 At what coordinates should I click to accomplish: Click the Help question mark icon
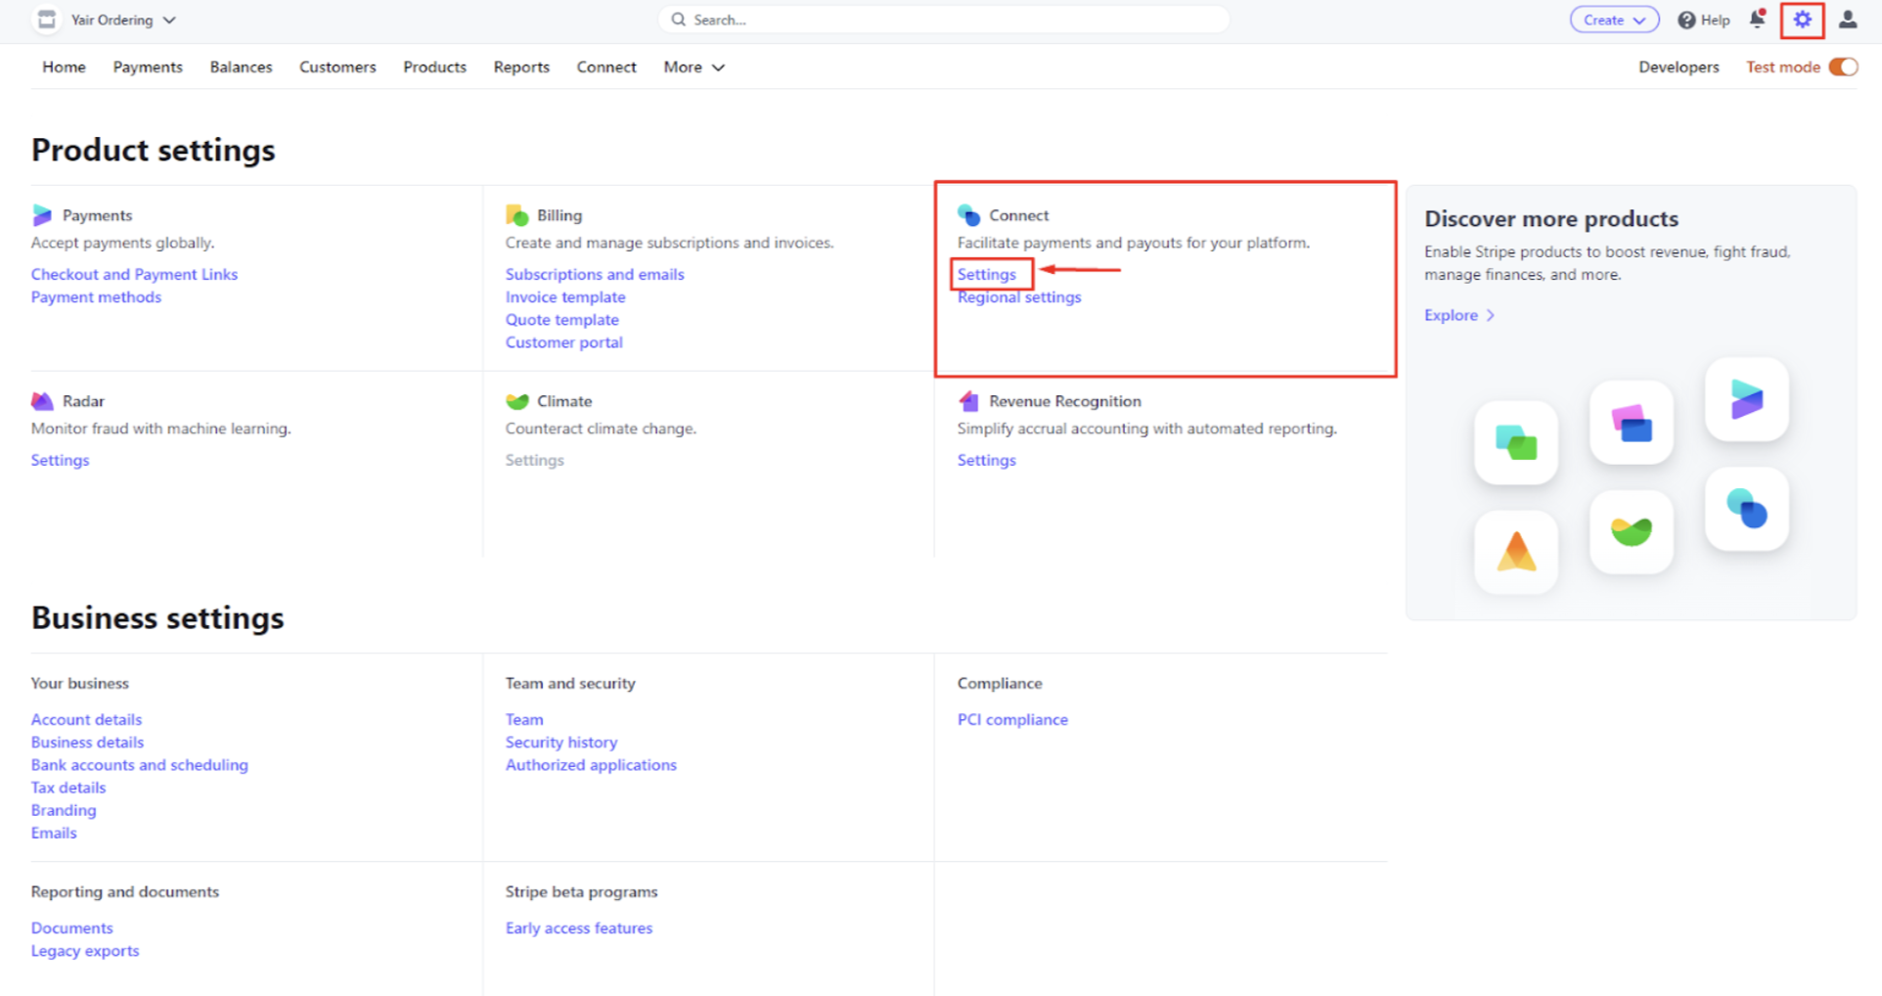tap(1686, 20)
